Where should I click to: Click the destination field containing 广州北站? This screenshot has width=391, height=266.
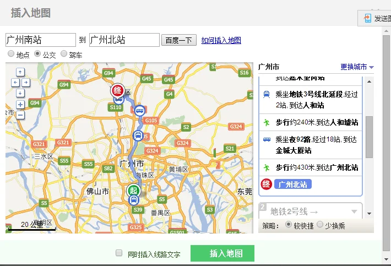[124, 40]
